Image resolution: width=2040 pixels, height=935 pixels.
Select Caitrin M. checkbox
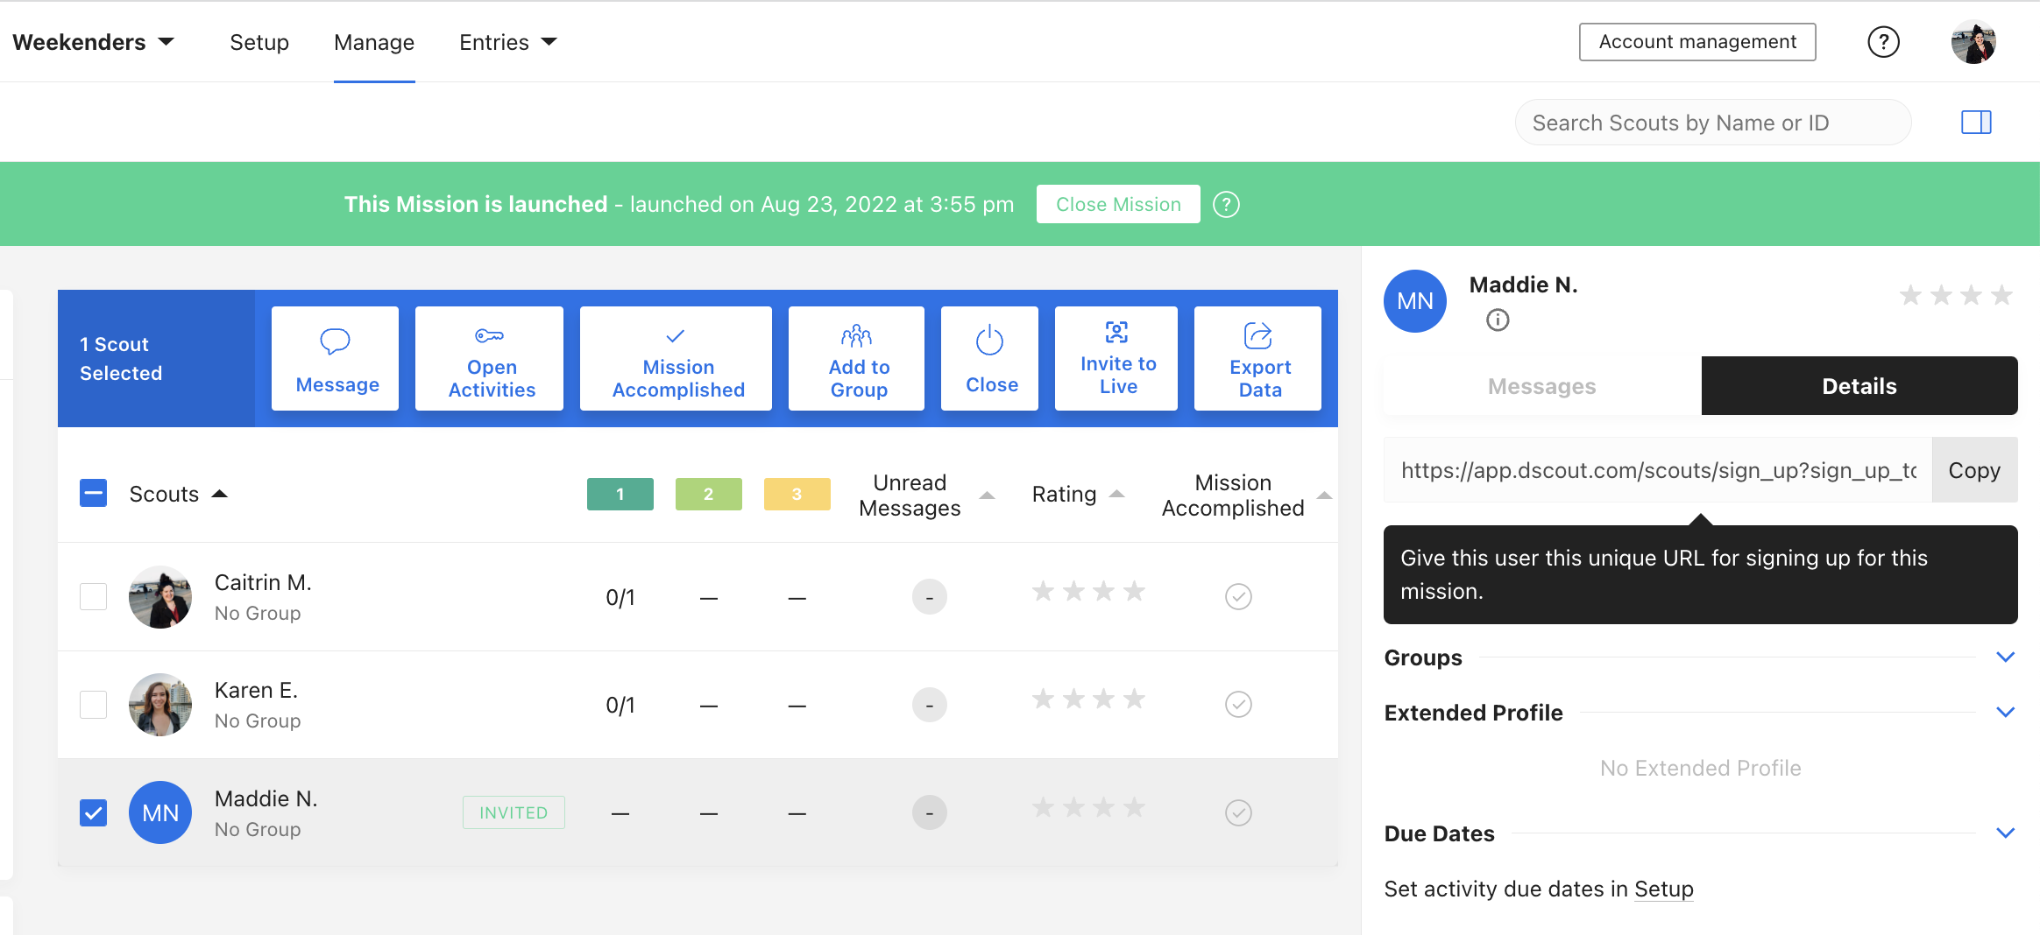point(93,597)
